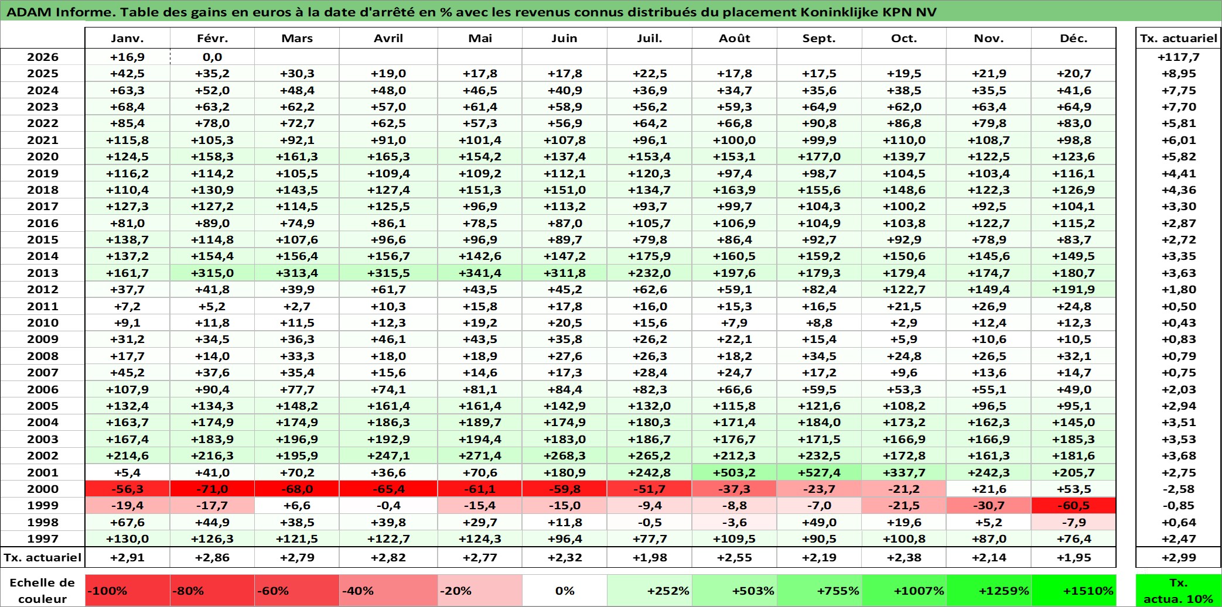Click the +6,6 cell for Mars 1999
Screen dimensions: 1222x607
point(297,505)
